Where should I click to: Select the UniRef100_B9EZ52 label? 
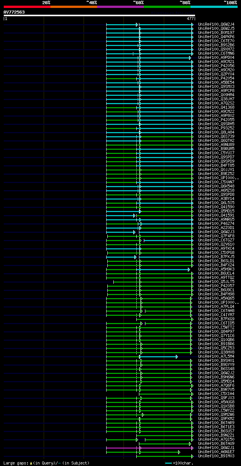tap(216, 174)
